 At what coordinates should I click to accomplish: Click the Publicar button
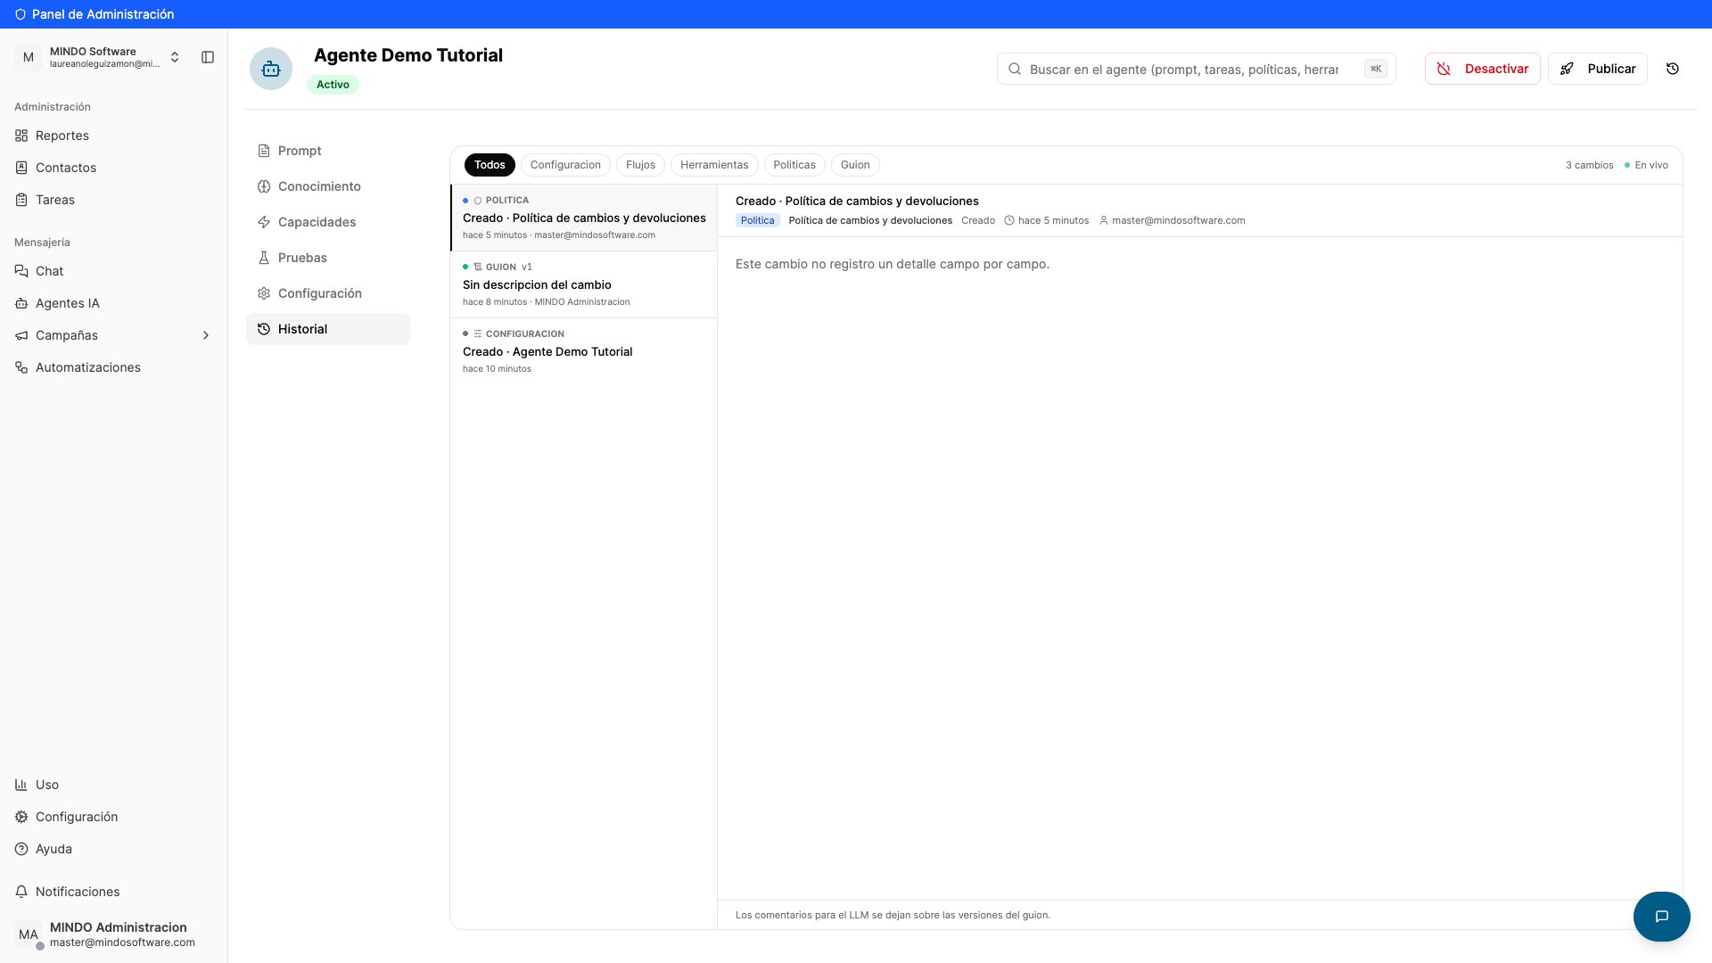[1597, 69]
